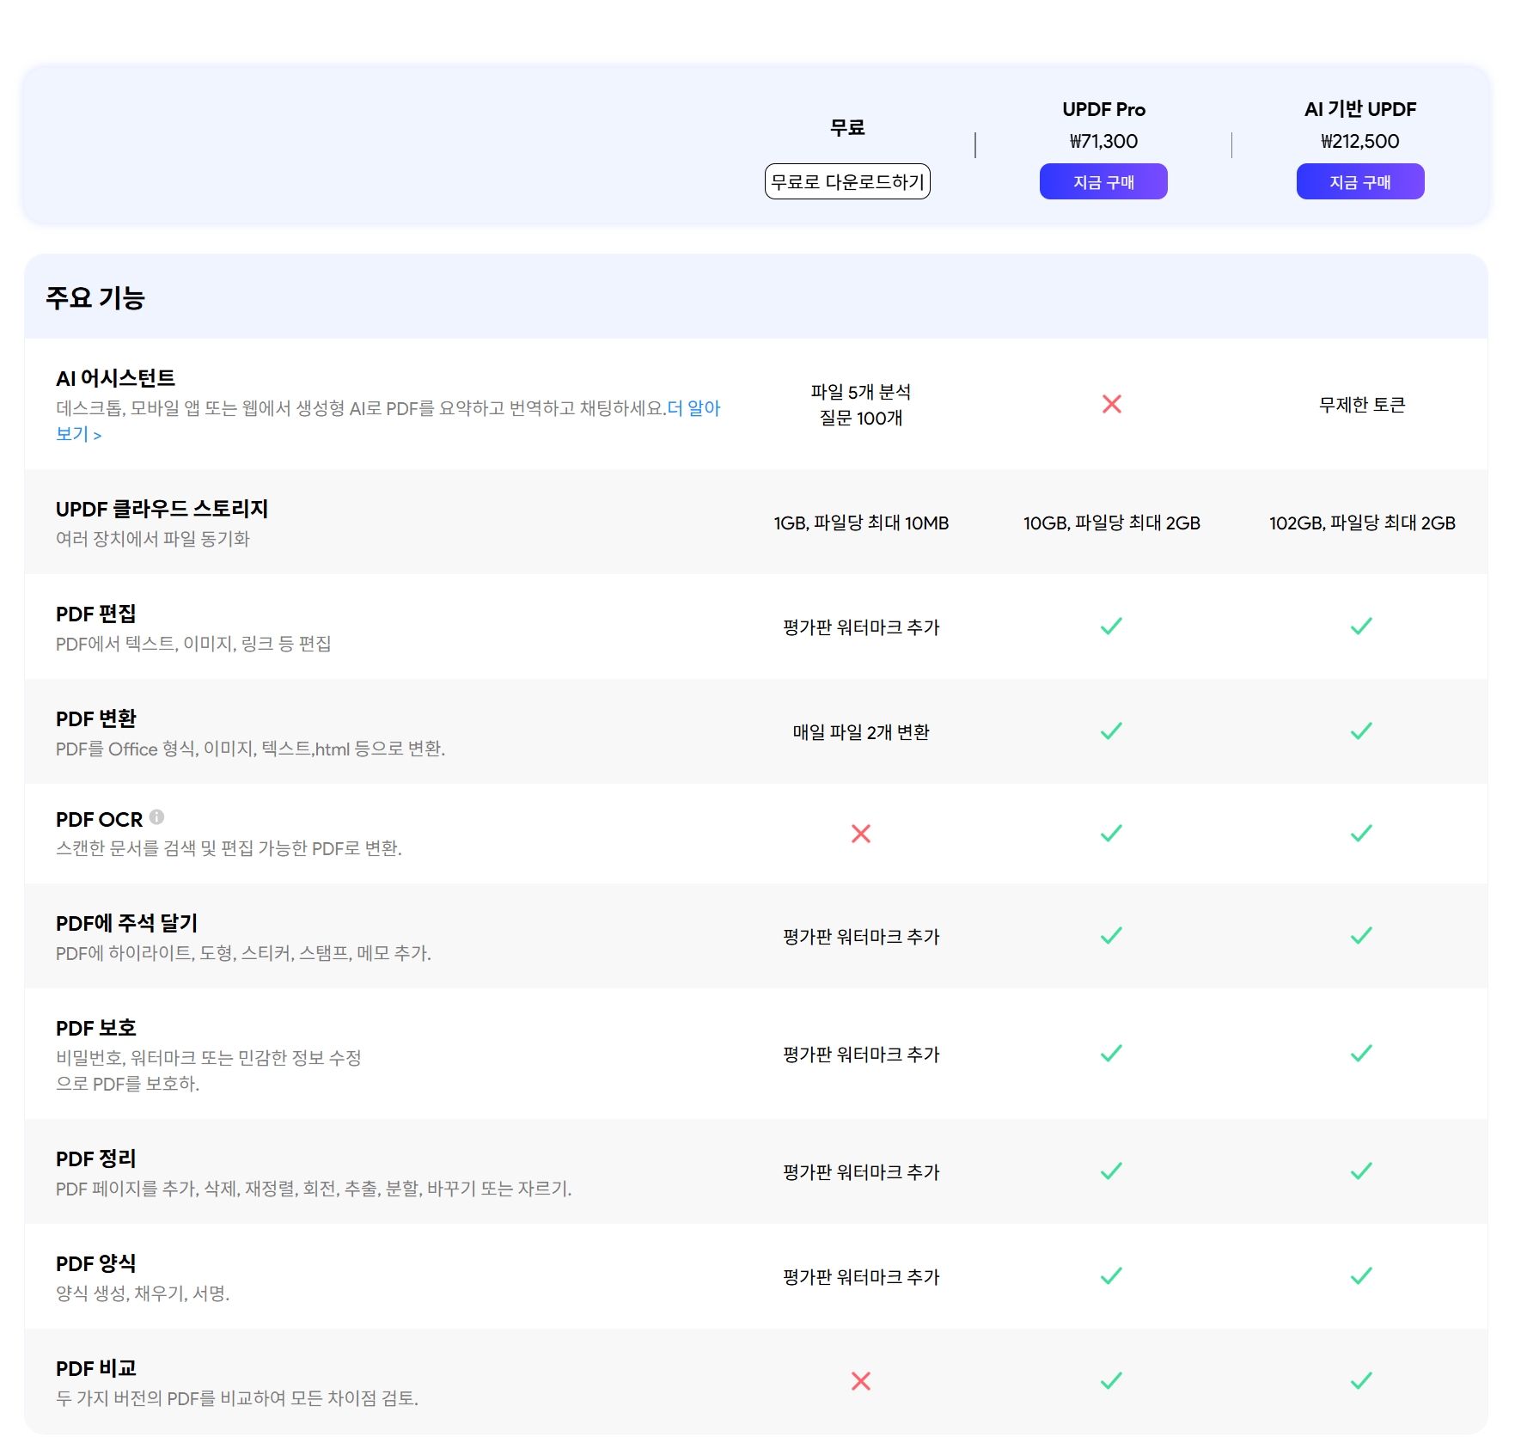
Task: Click the PDF에 주석 달기 feature title
Action: pos(127,923)
